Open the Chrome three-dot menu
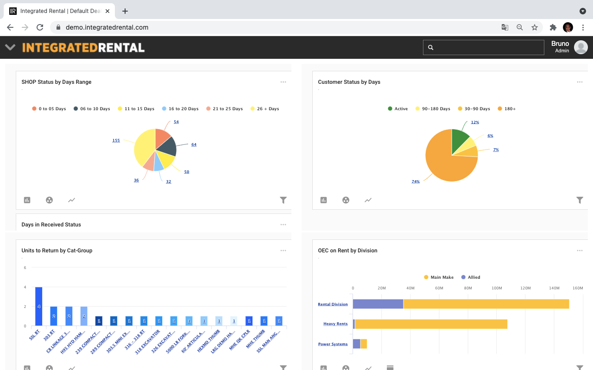The width and height of the screenshot is (593, 370). [583, 27]
